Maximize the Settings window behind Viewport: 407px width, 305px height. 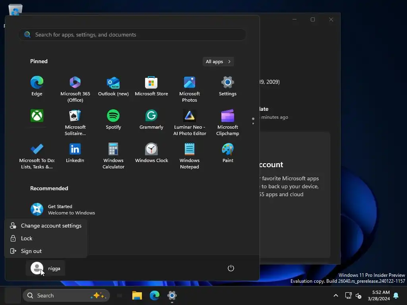[313, 19]
